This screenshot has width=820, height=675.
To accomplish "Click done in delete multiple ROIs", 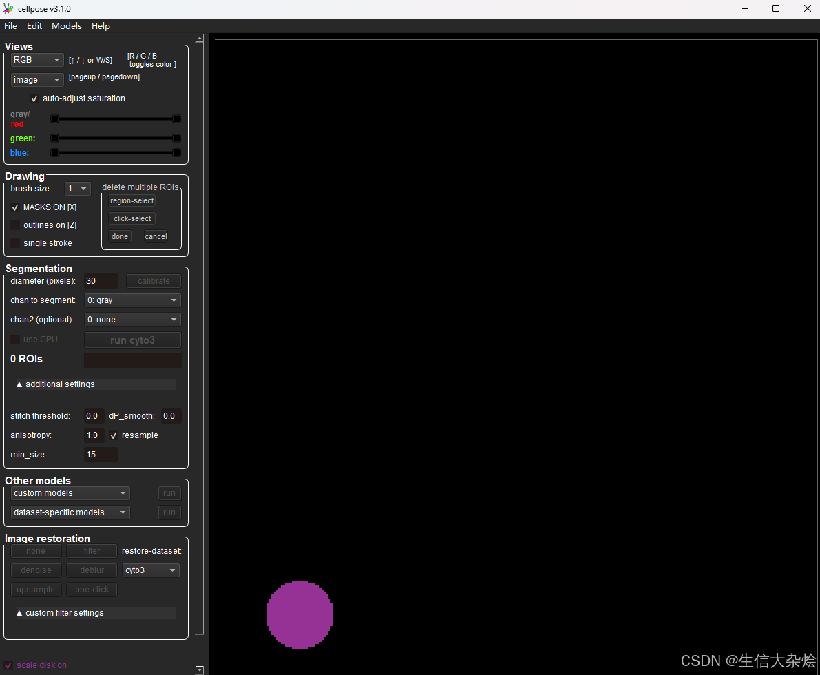I will click(120, 236).
